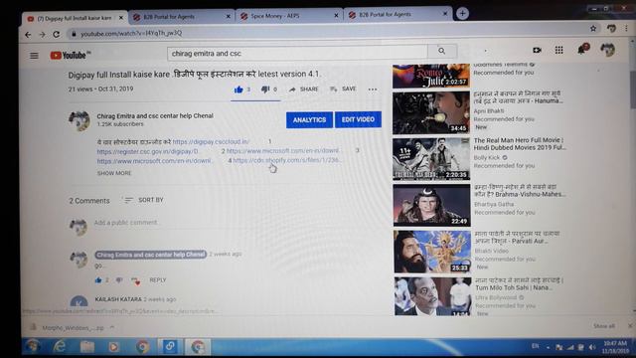Switch to the last B2B Portal for Agents tab
This screenshot has height=358, width=636.
point(397,14)
